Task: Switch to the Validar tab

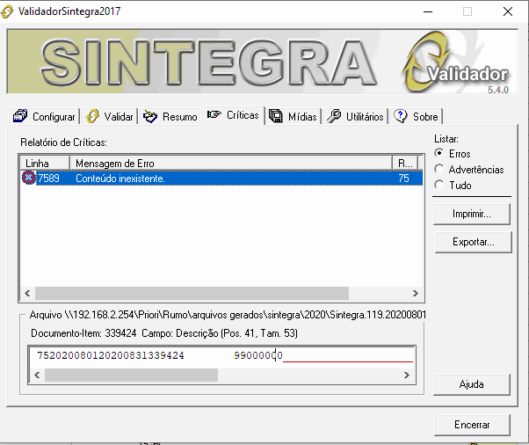Action: (109, 116)
